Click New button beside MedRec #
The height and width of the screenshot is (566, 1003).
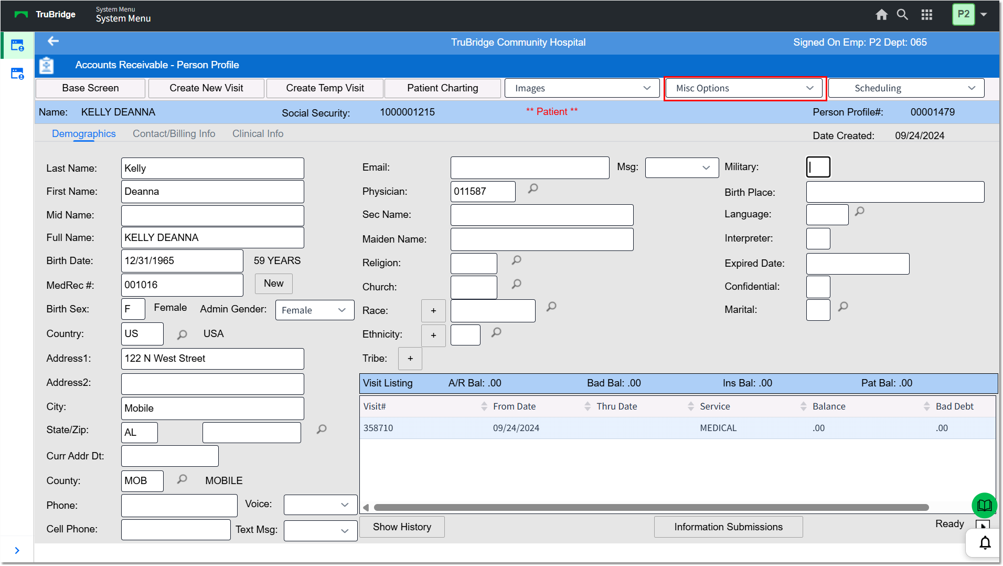coord(273,284)
